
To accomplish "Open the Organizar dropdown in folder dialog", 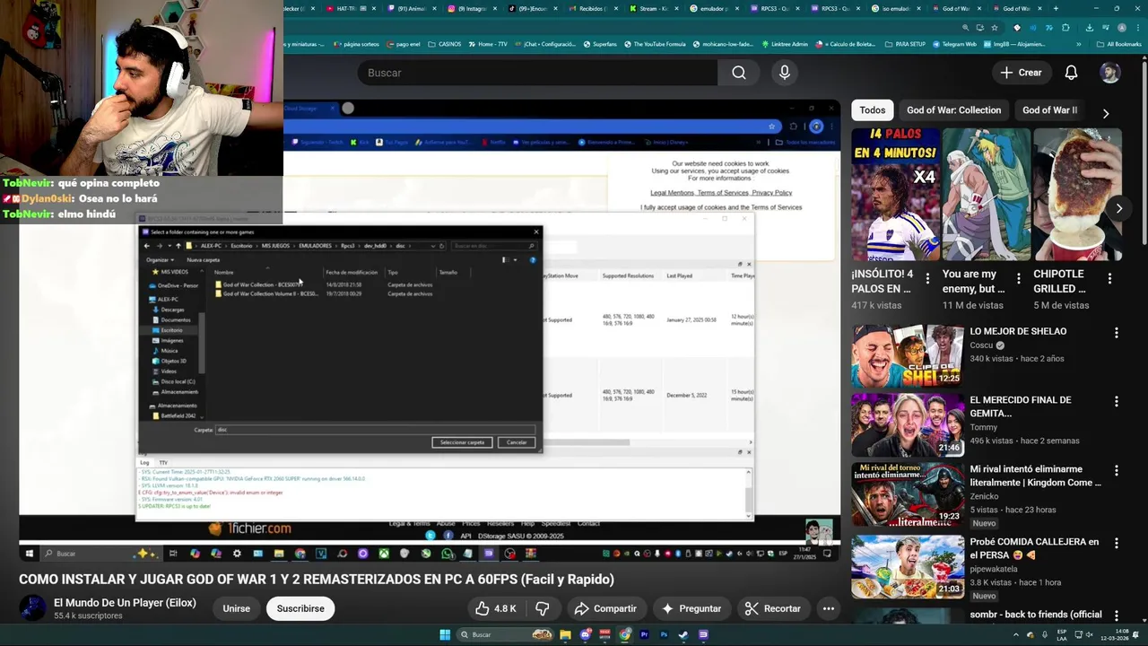I will (159, 260).
